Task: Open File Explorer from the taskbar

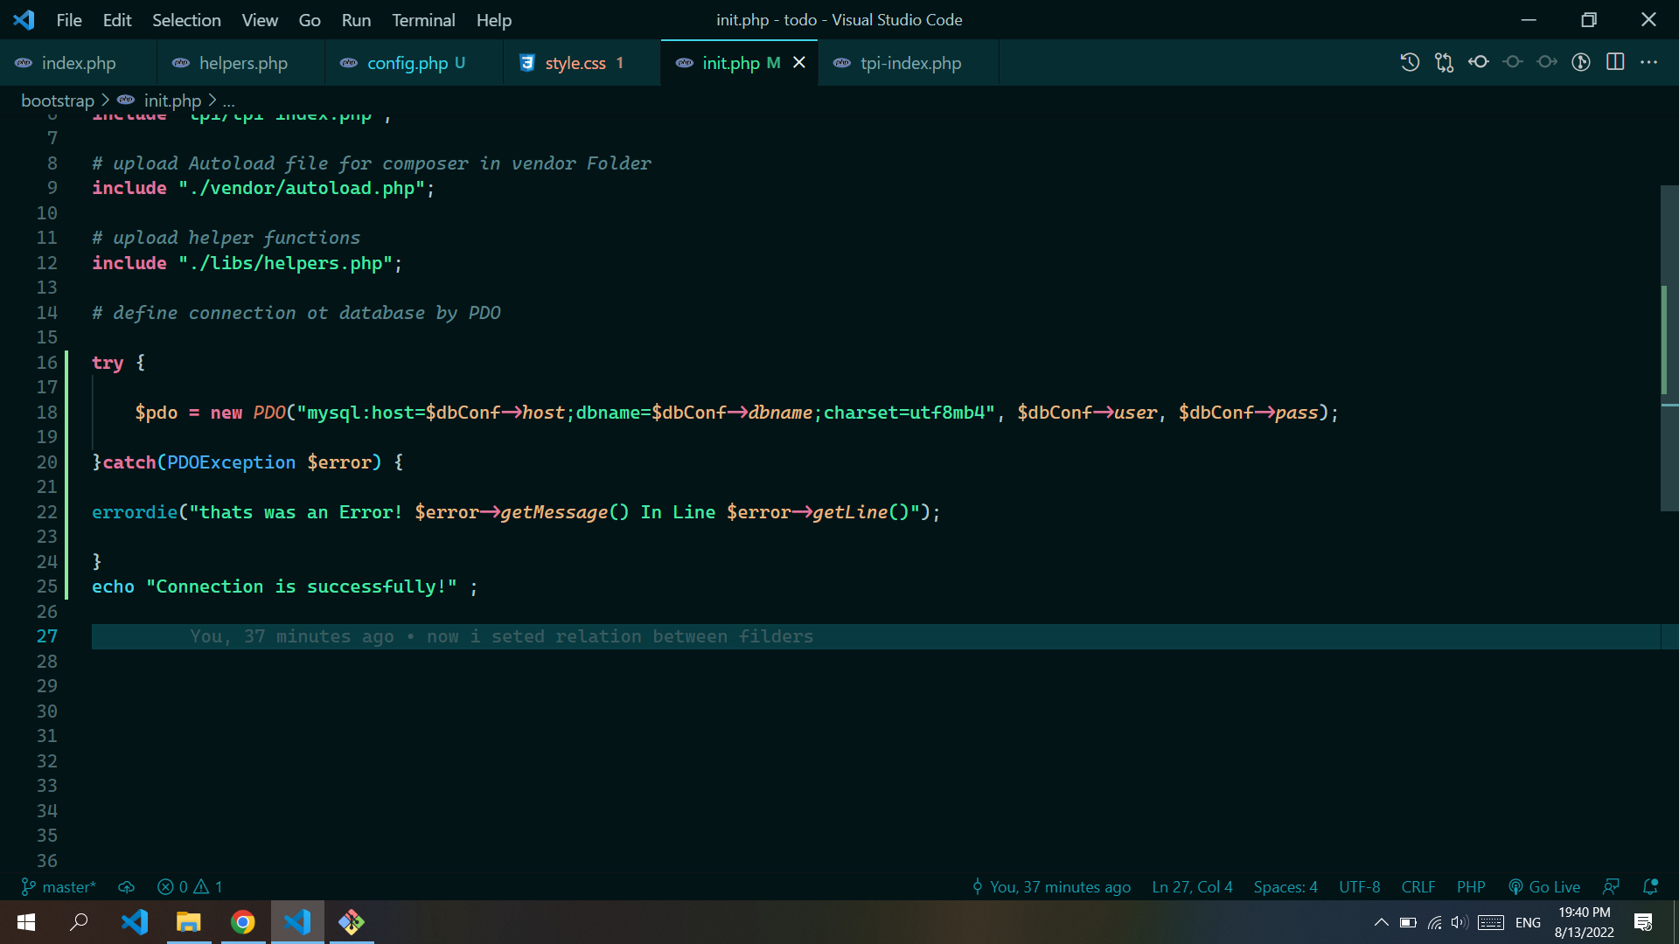Action: 189,922
